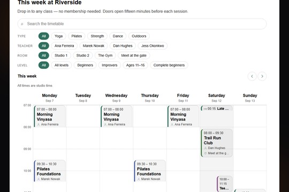Go to next week with right chevron

(262, 76)
